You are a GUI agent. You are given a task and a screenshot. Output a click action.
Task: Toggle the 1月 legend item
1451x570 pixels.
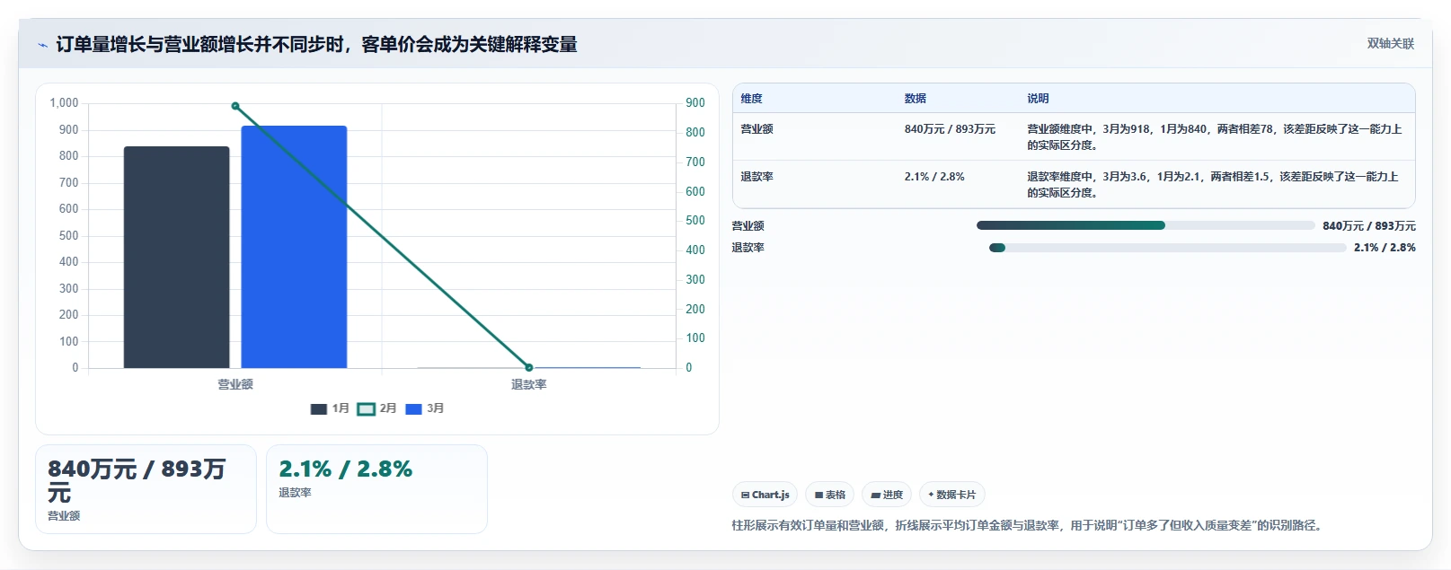(x=330, y=408)
